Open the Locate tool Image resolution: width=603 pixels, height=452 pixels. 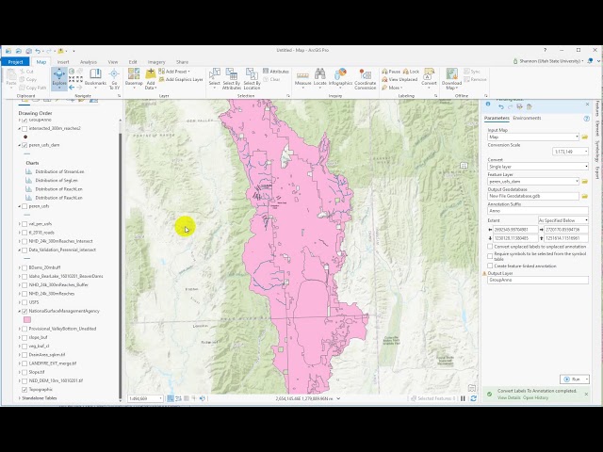(319, 78)
